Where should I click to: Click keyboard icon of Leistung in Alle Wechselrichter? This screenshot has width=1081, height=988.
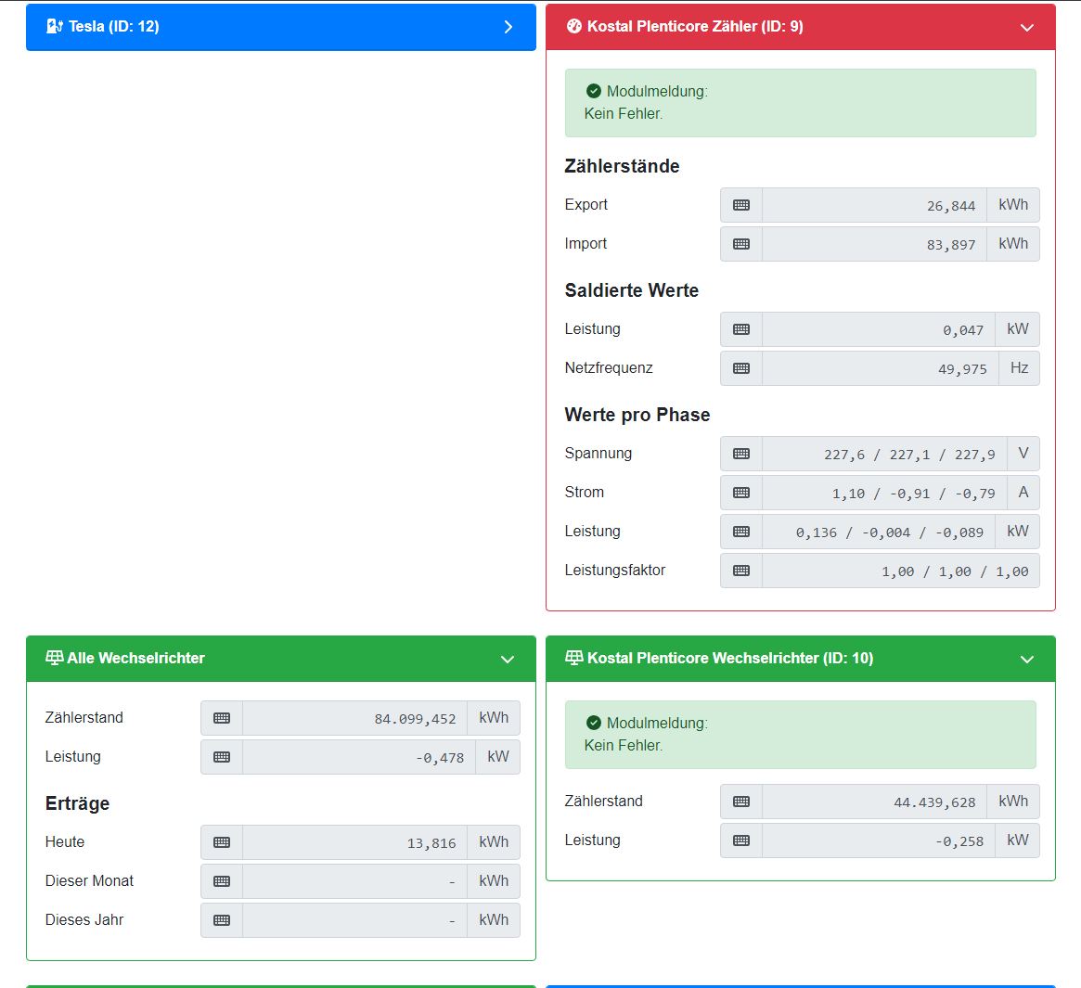tap(221, 757)
